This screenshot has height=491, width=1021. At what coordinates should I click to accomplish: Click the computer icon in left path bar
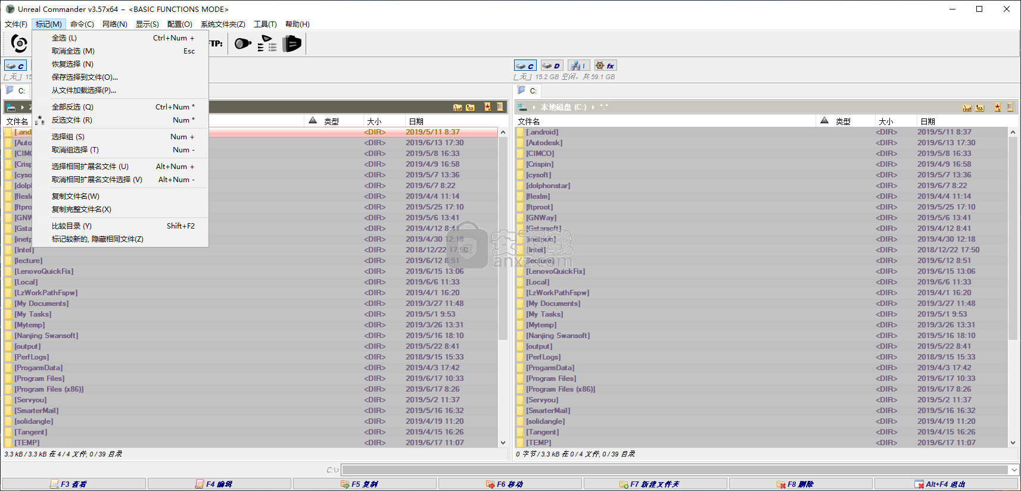(x=11, y=107)
